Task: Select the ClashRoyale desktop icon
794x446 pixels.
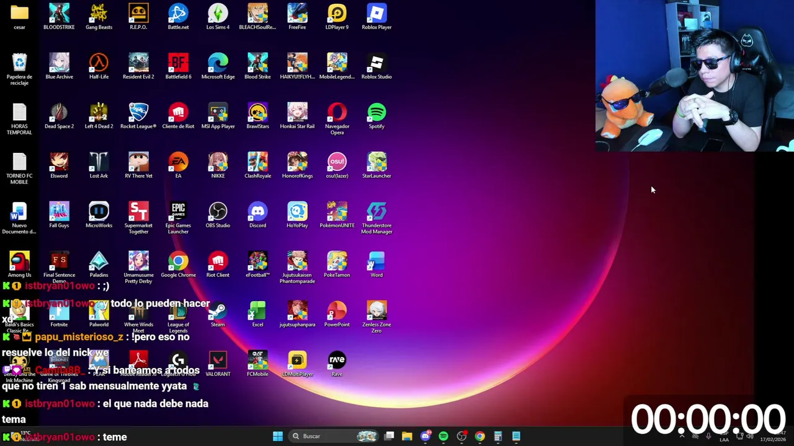Action: tap(257, 165)
